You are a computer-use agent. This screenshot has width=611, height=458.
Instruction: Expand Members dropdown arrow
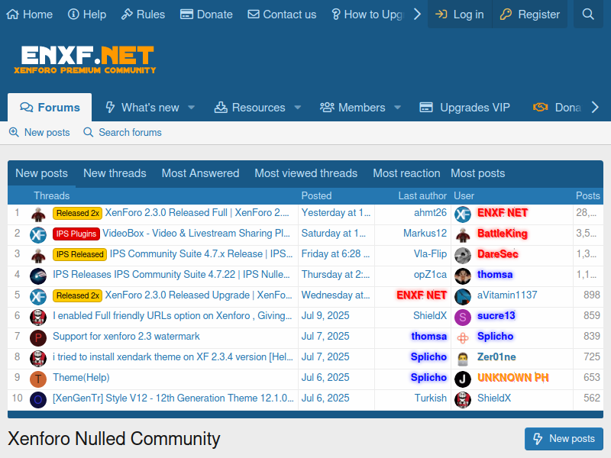(397, 107)
